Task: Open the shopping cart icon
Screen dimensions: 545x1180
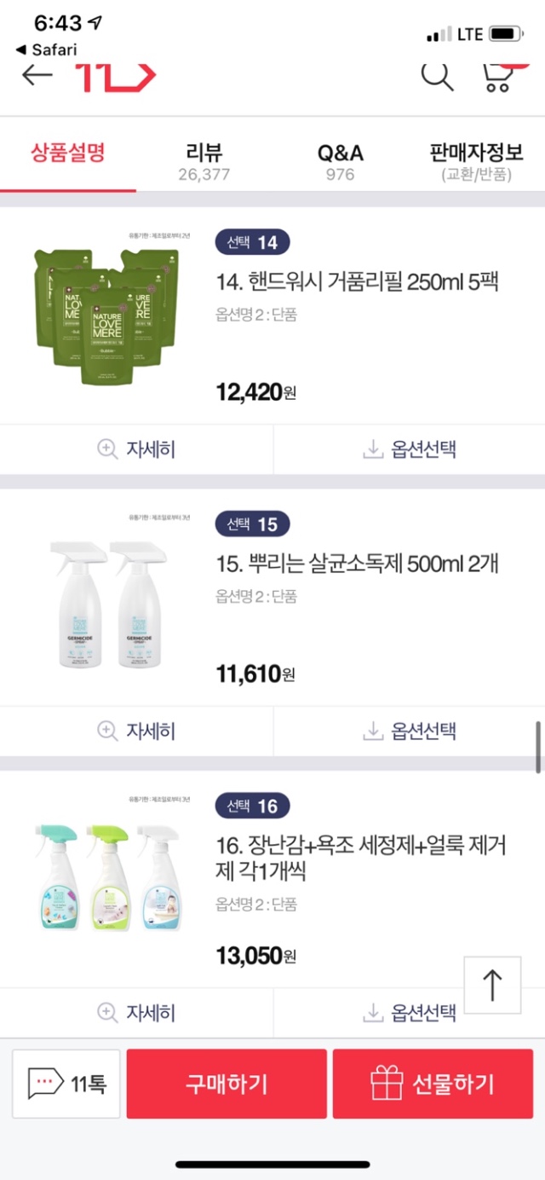Action: click(x=499, y=75)
